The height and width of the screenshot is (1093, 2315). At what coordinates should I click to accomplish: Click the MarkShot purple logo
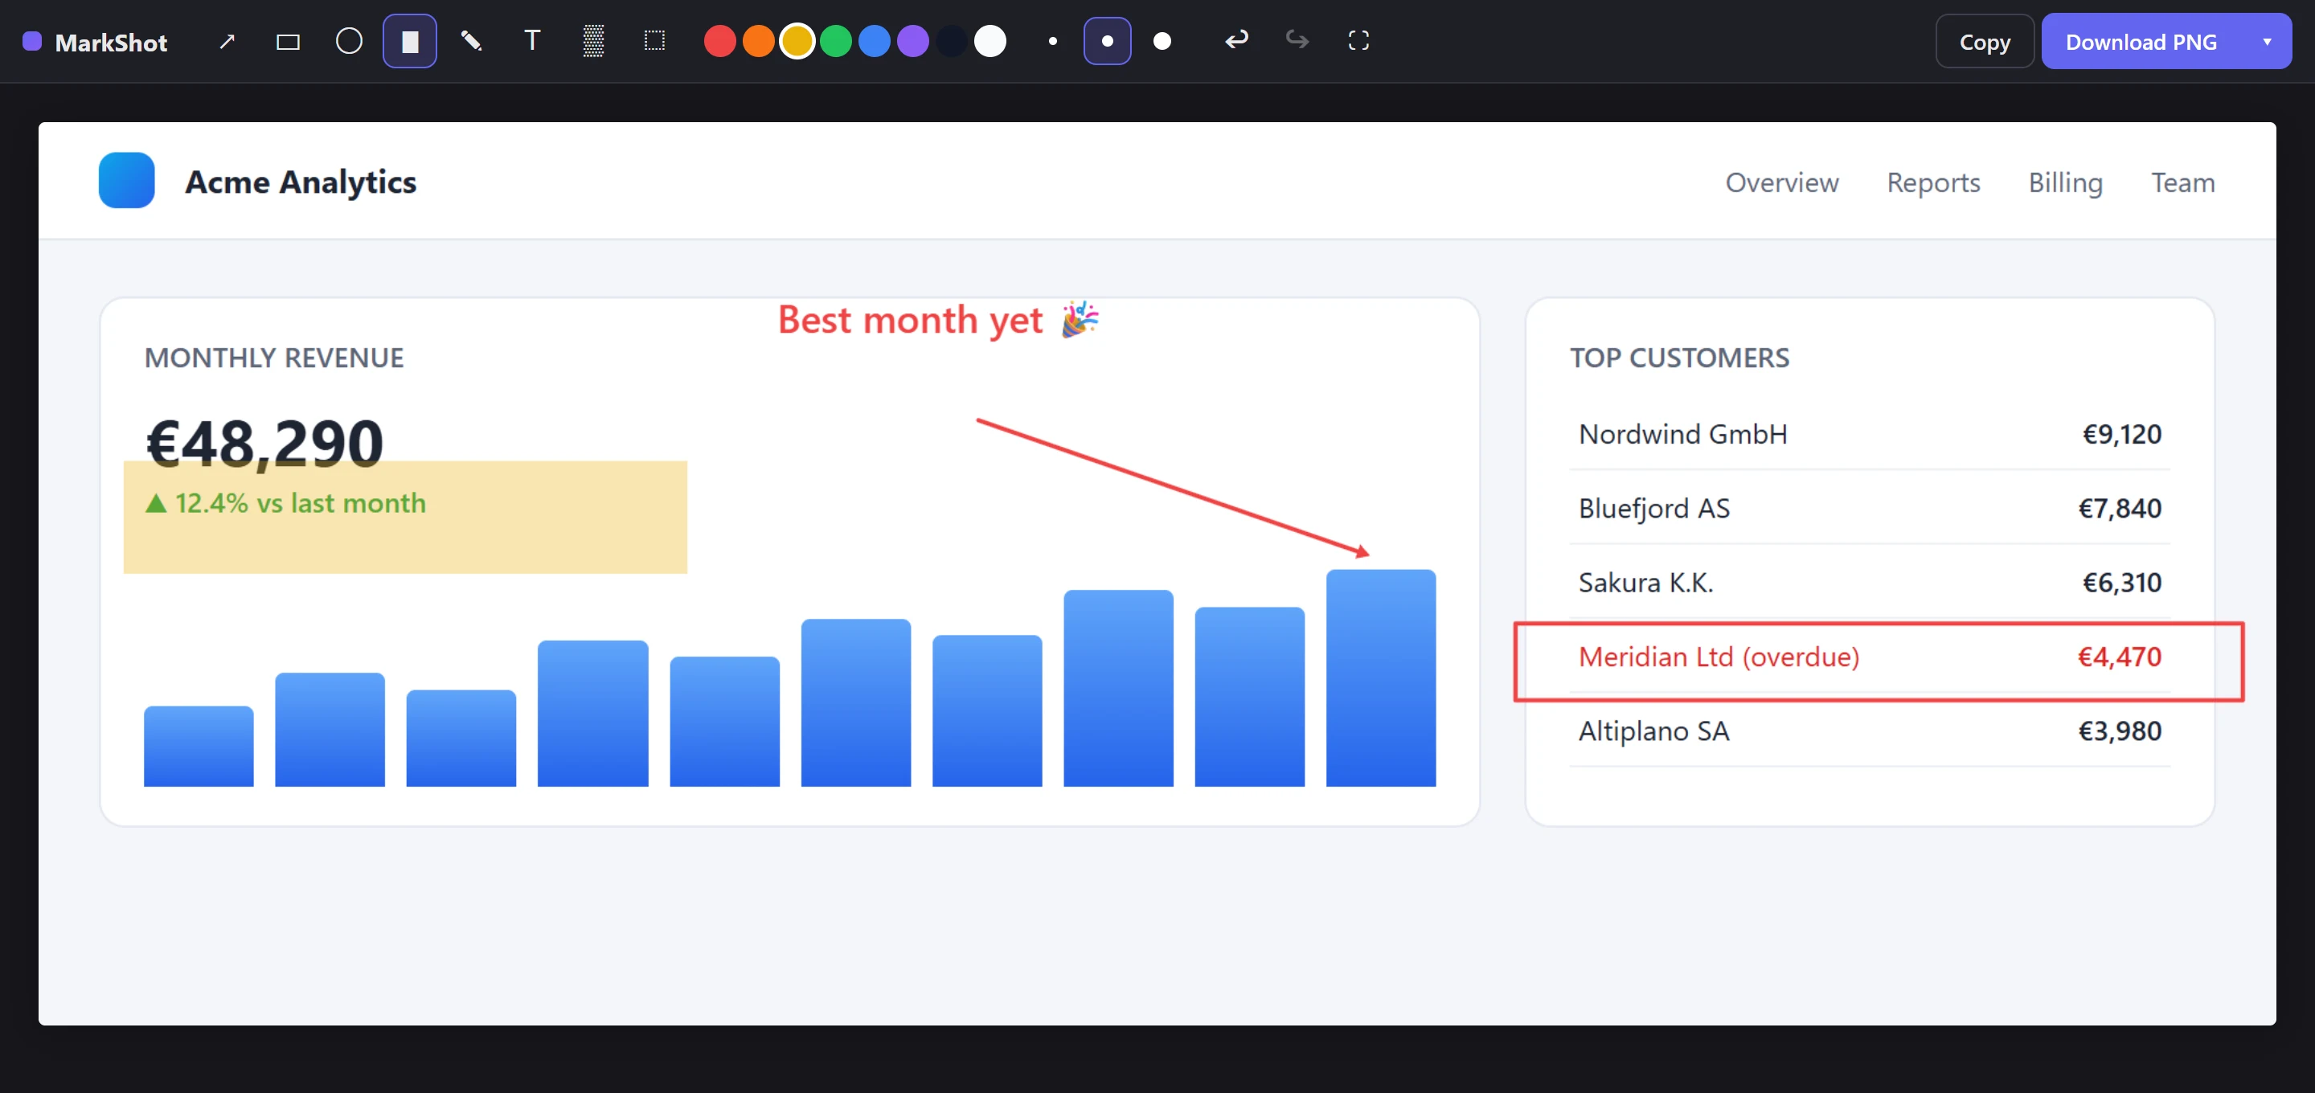point(32,41)
